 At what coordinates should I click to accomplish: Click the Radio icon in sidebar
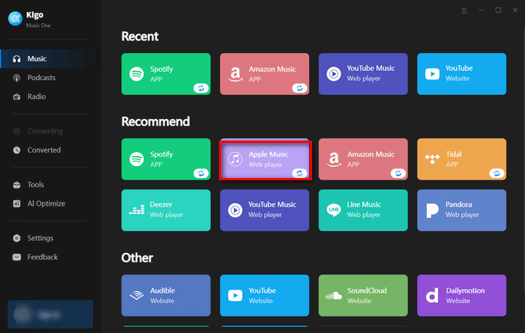tap(16, 97)
